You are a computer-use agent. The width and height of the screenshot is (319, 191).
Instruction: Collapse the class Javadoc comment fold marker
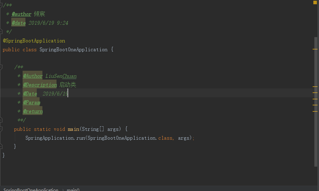[1, 5]
